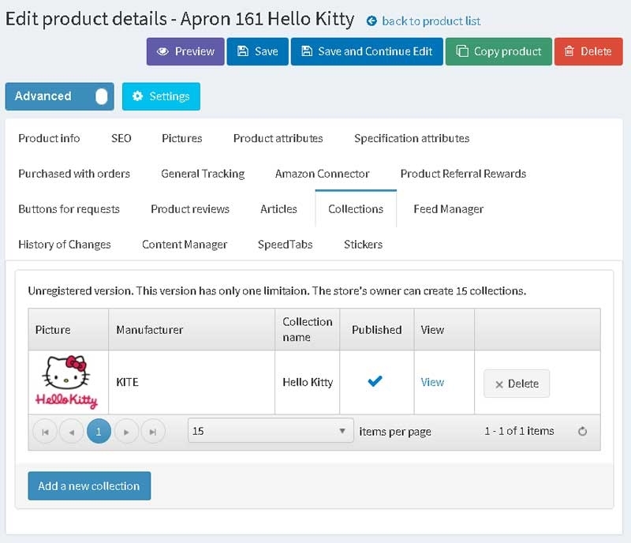
Task: Switch to the Product attributes tab
Action: pyautogui.click(x=278, y=138)
